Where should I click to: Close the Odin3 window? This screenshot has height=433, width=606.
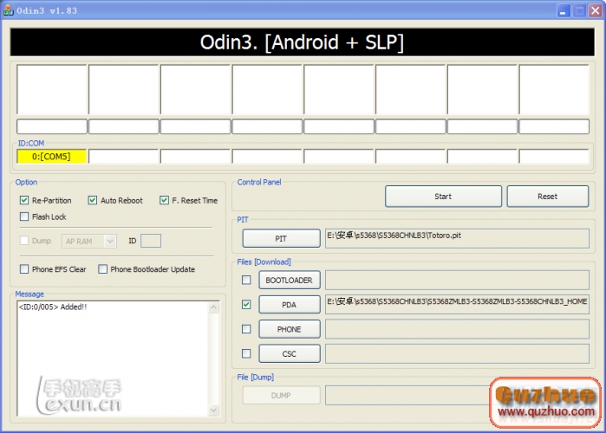tap(595, 10)
